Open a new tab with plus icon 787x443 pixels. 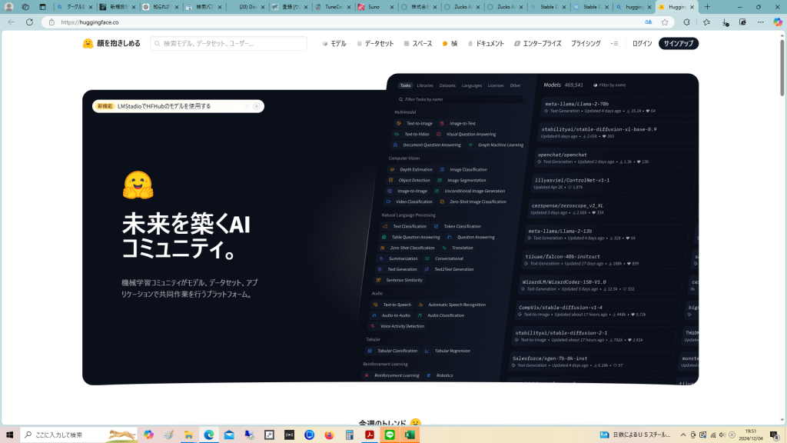click(x=707, y=7)
